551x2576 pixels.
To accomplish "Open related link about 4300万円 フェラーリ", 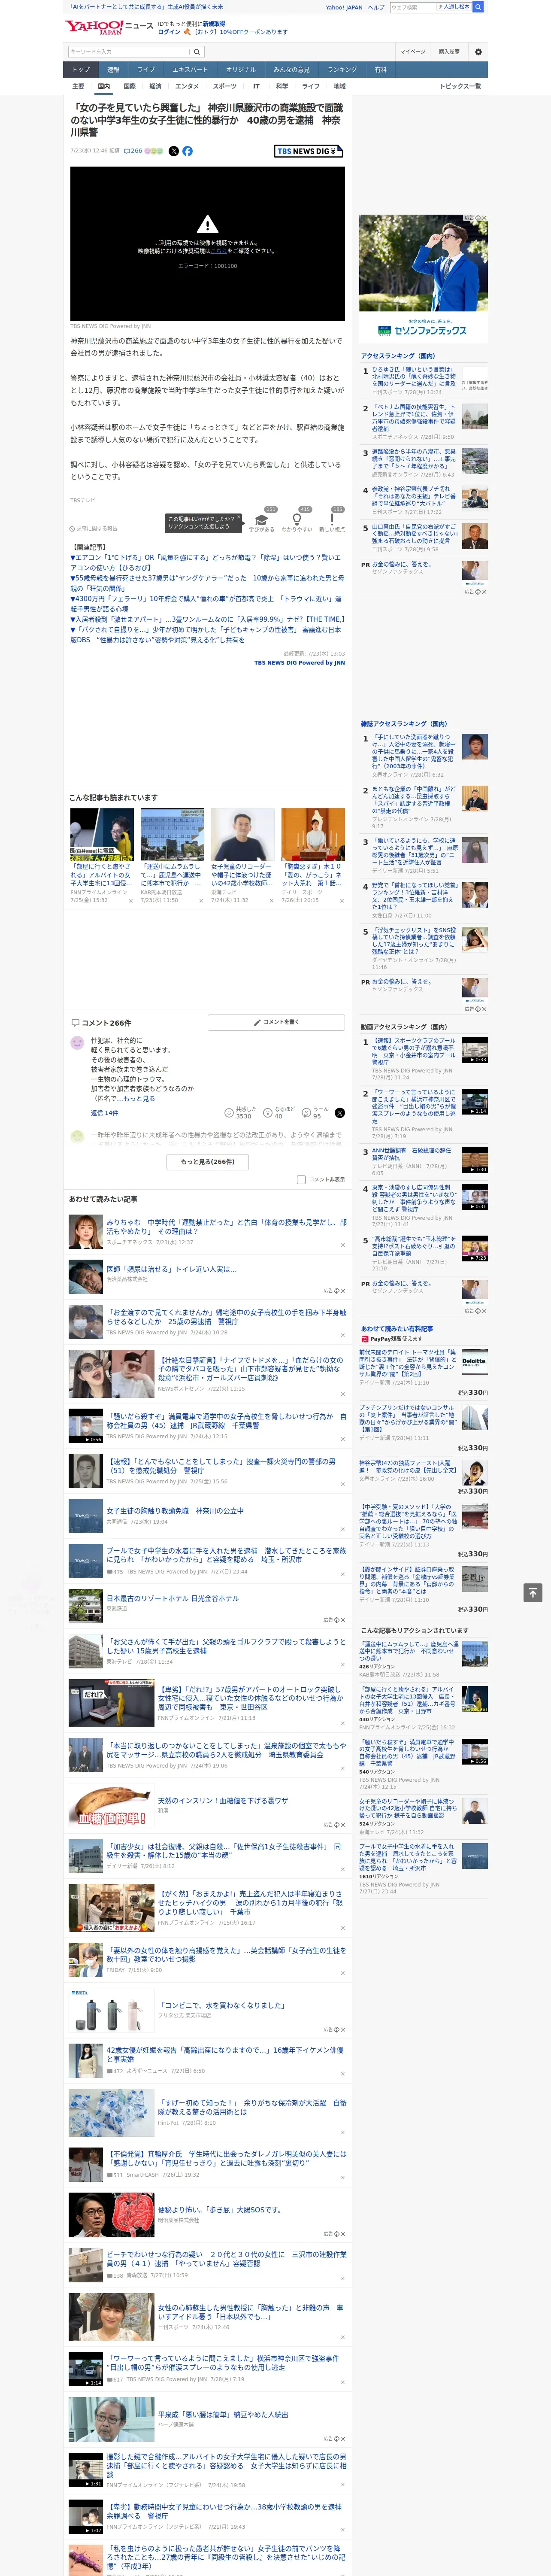I will click(x=205, y=604).
